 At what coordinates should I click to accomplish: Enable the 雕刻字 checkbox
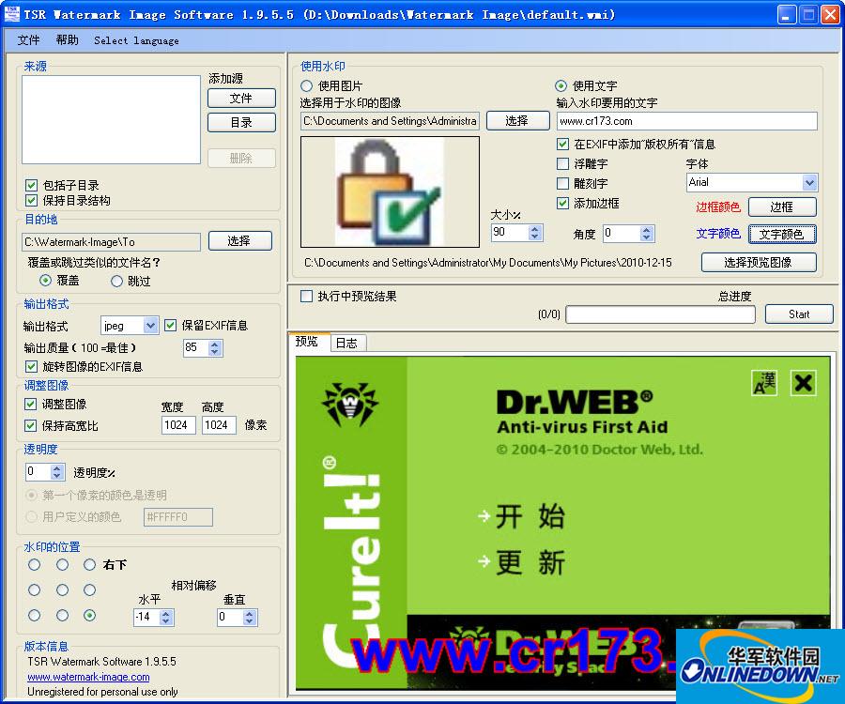pyautogui.click(x=562, y=183)
